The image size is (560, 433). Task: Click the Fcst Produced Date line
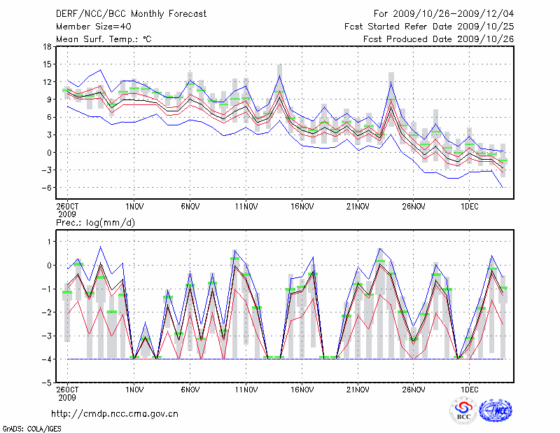438,39
